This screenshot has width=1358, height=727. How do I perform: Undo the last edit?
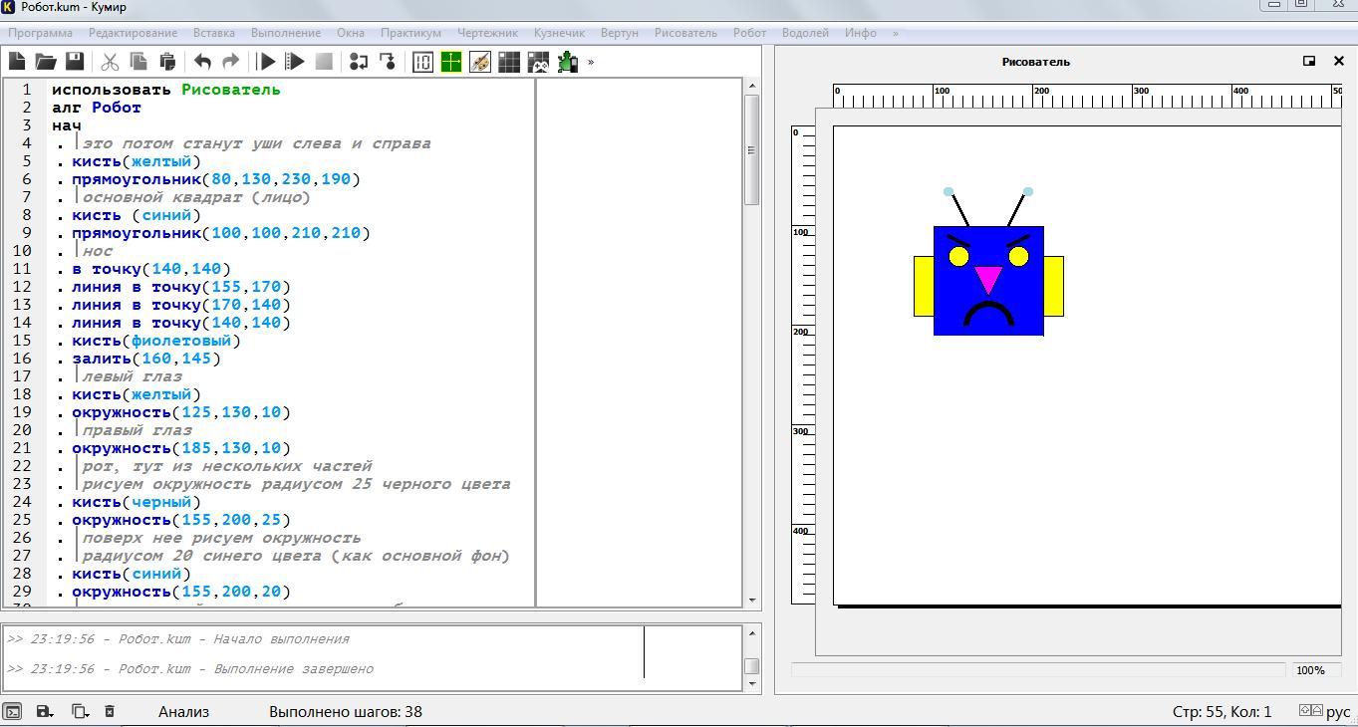(x=202, y=62)
